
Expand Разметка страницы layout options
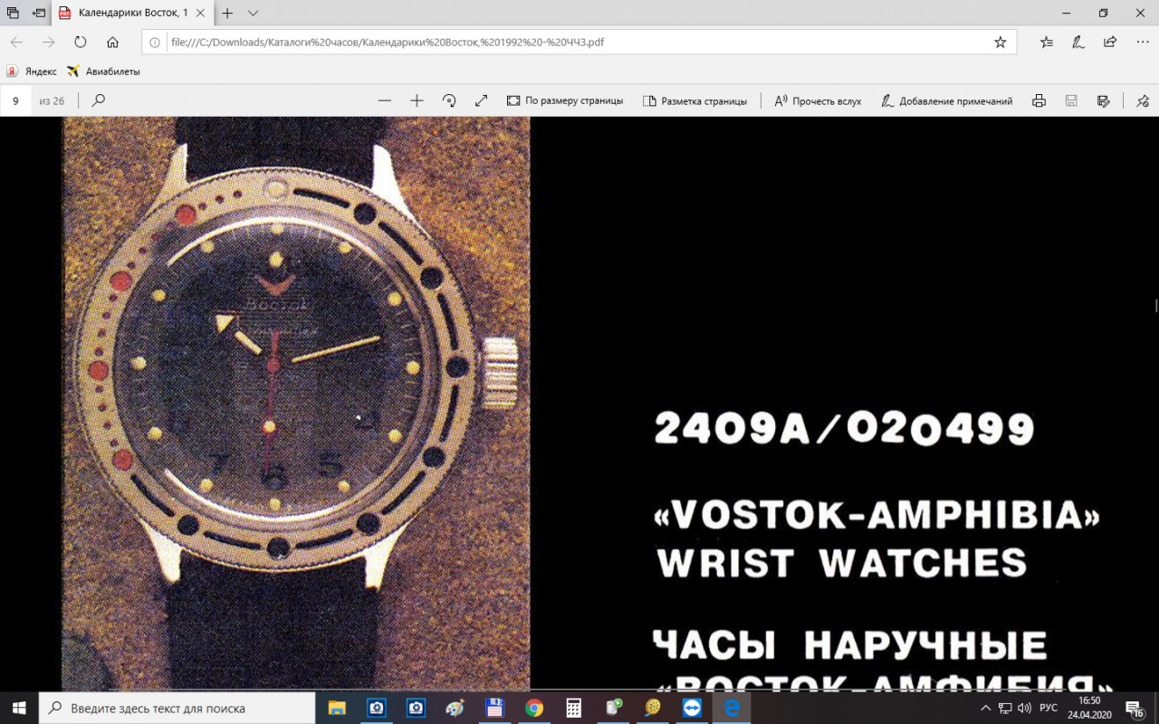click(694, 100)
